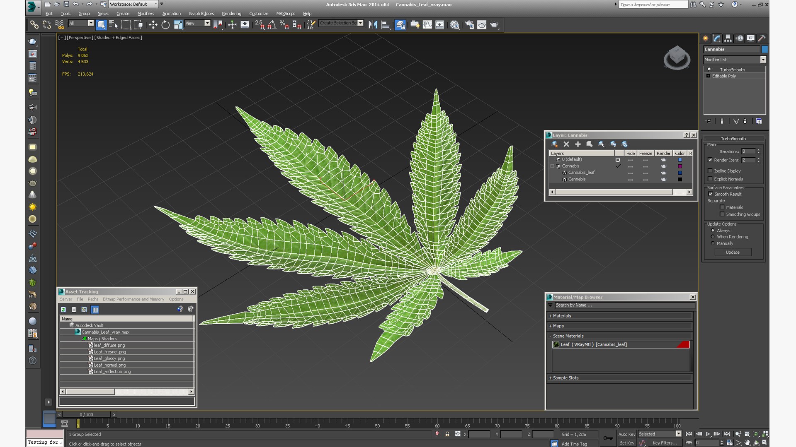Open Curve Editor from main toolbar
This screenshot has width=796, height=447.
(x=427, y=25)
